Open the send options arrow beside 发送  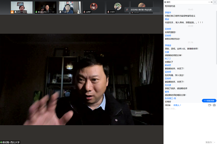click(x=215, y=142)
